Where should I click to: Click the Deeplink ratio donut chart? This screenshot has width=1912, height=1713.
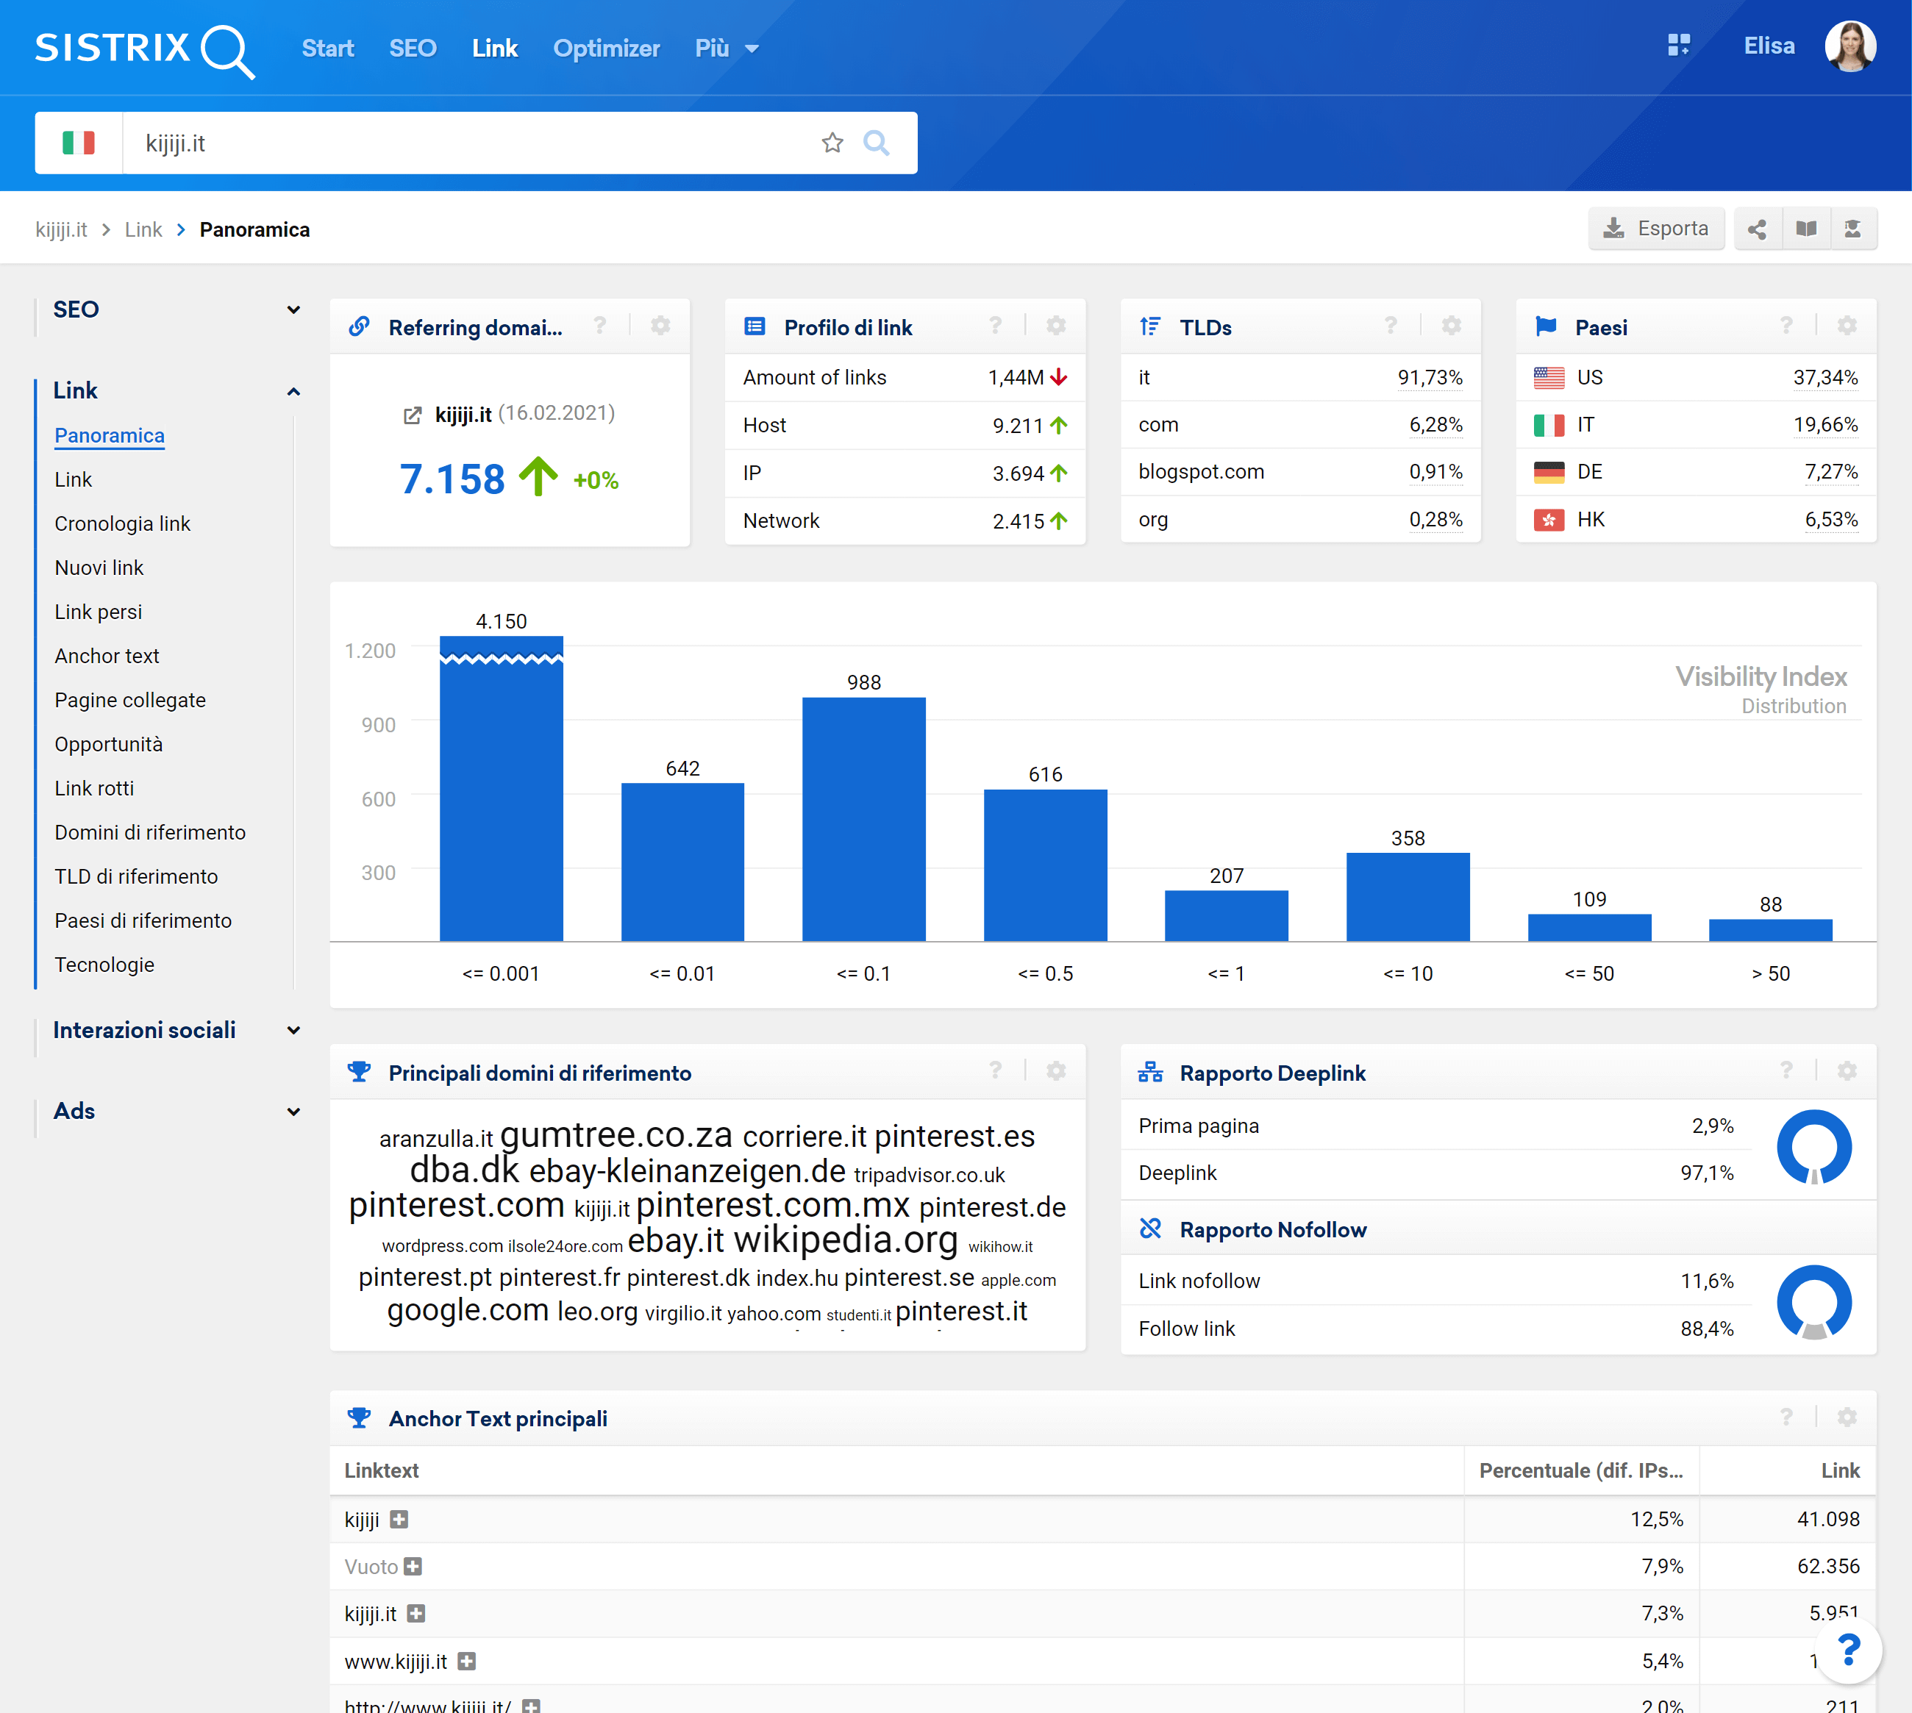1814,1148
